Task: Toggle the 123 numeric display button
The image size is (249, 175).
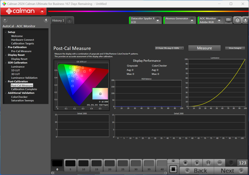Action: (242, 163)
